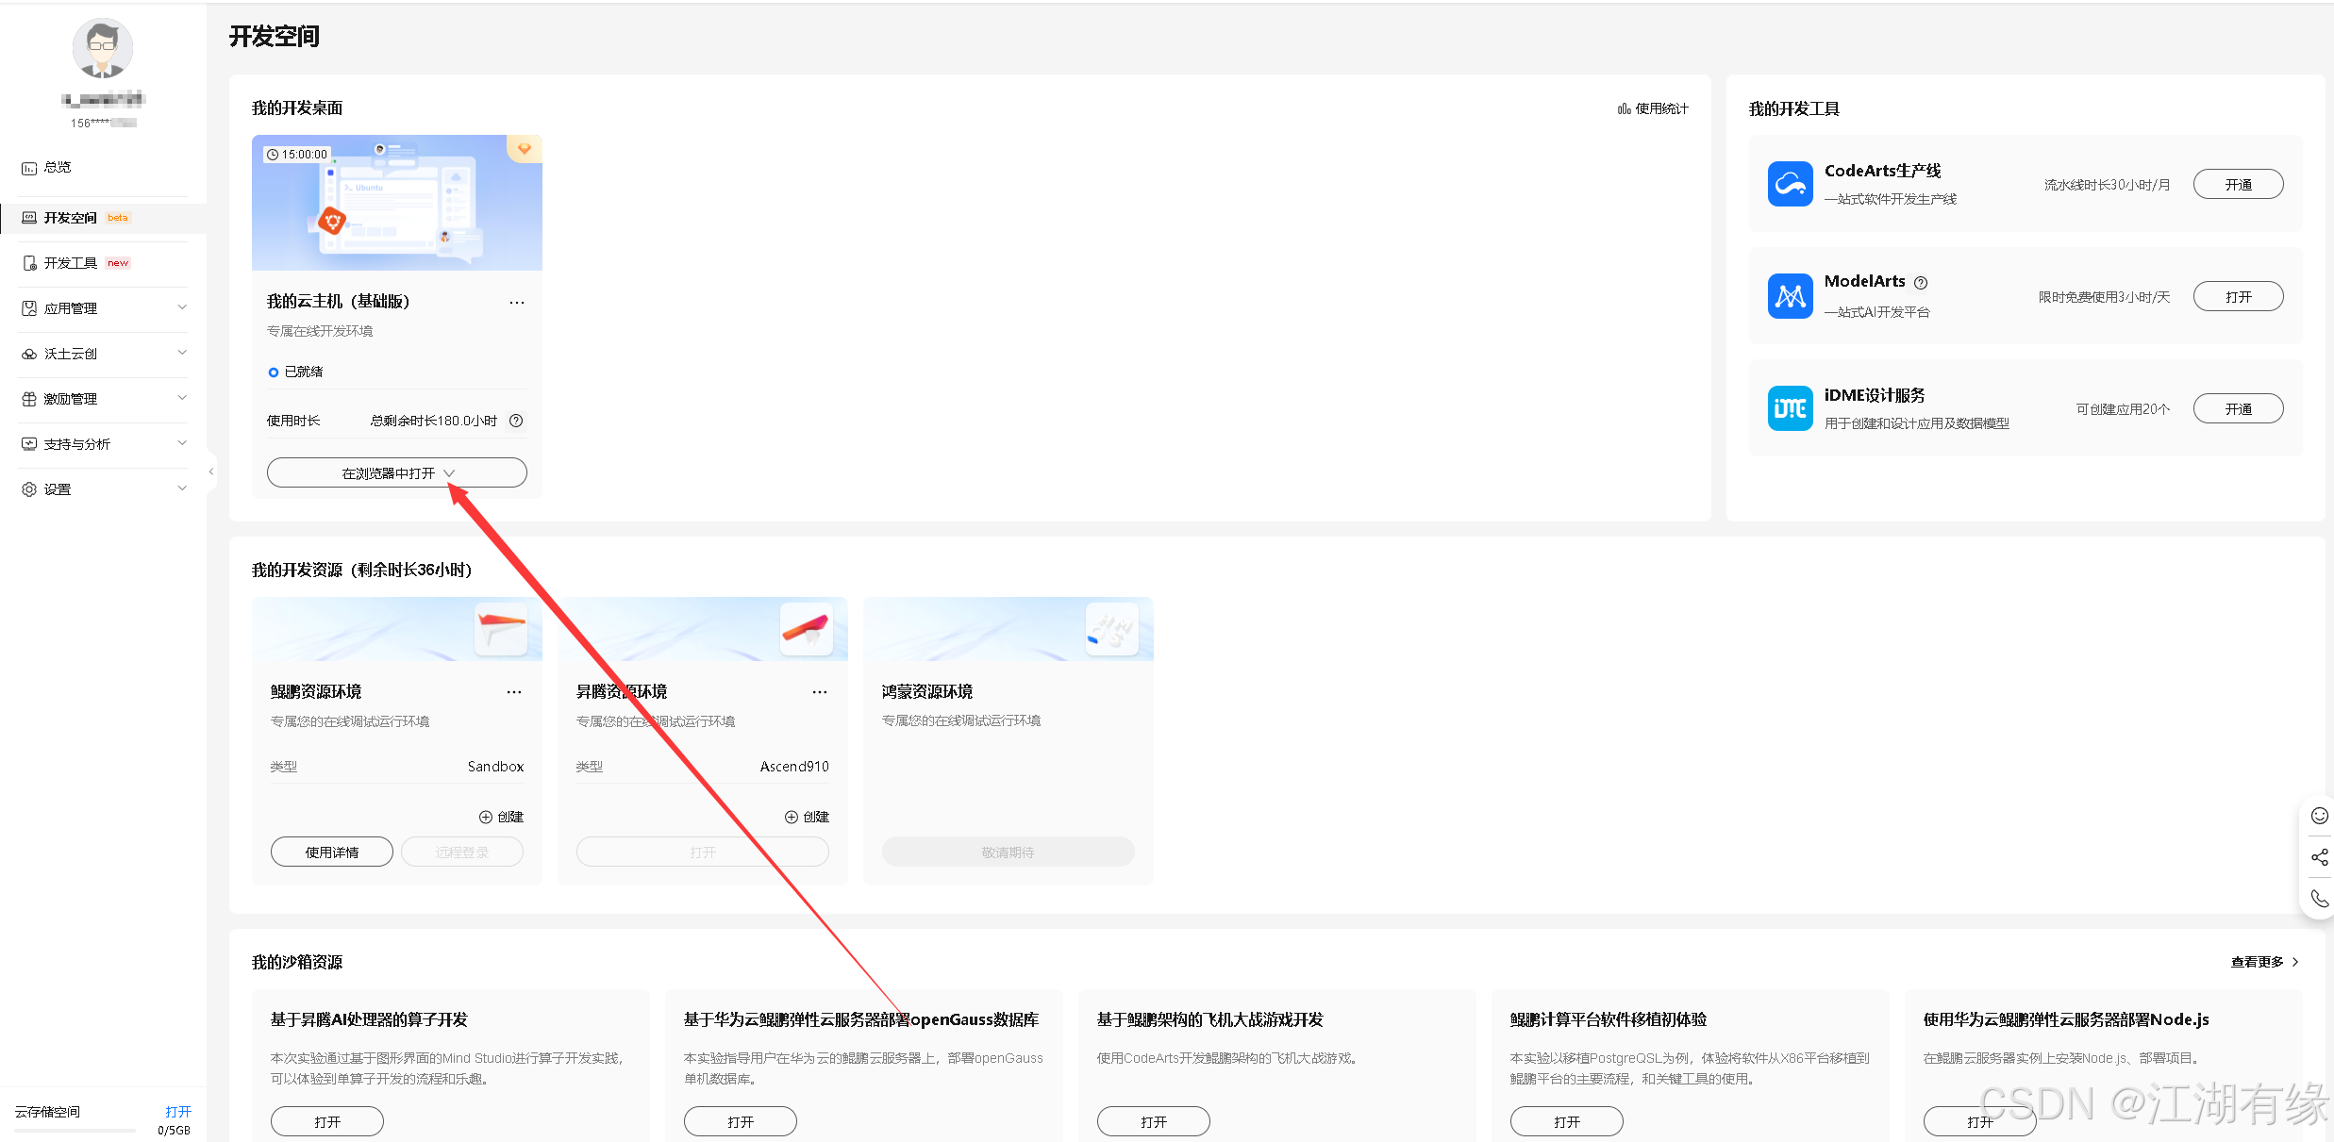Click the cloud host desktop thumbnail

tap(397, 203)
